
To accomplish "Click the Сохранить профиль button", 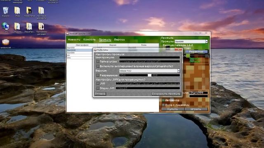I will point(166,94).
